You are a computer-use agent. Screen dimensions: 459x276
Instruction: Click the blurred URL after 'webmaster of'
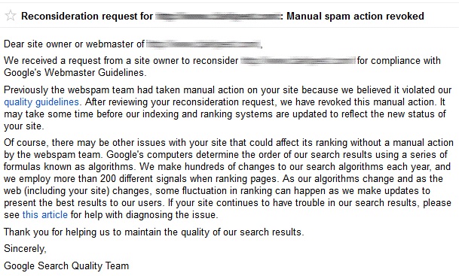203,44
